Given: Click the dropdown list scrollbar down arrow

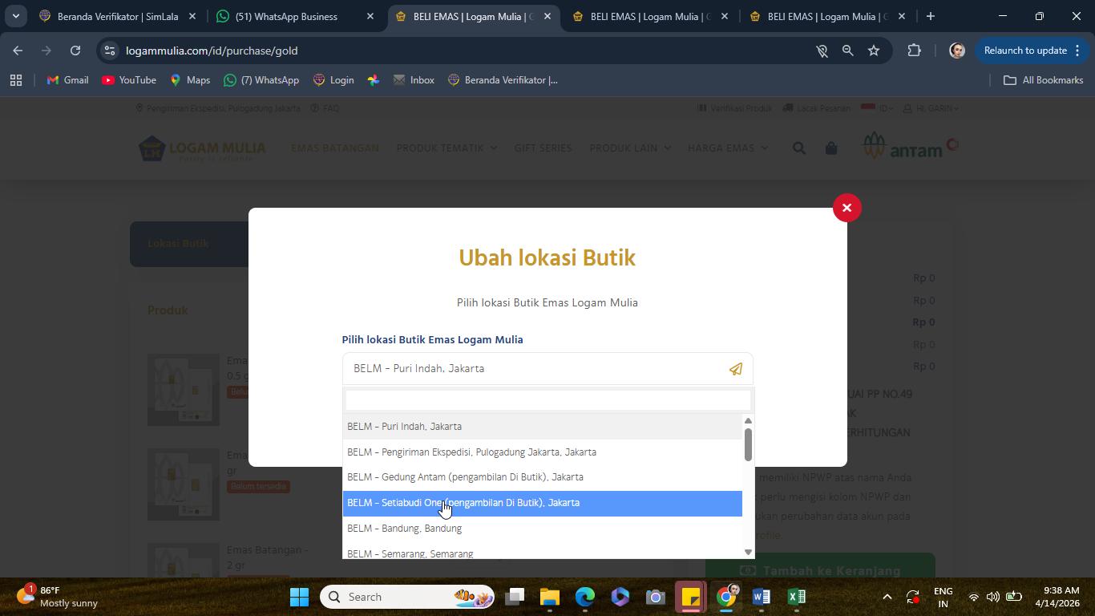Looking at the screenshot, I should coord(748,552).
